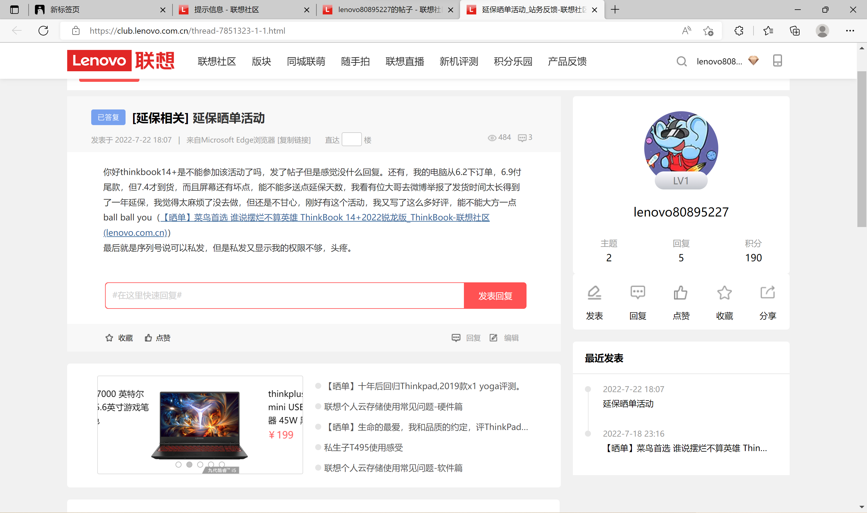Open the 版块 nav menu item
Screen dimensions: 867x513
(261, 62)
